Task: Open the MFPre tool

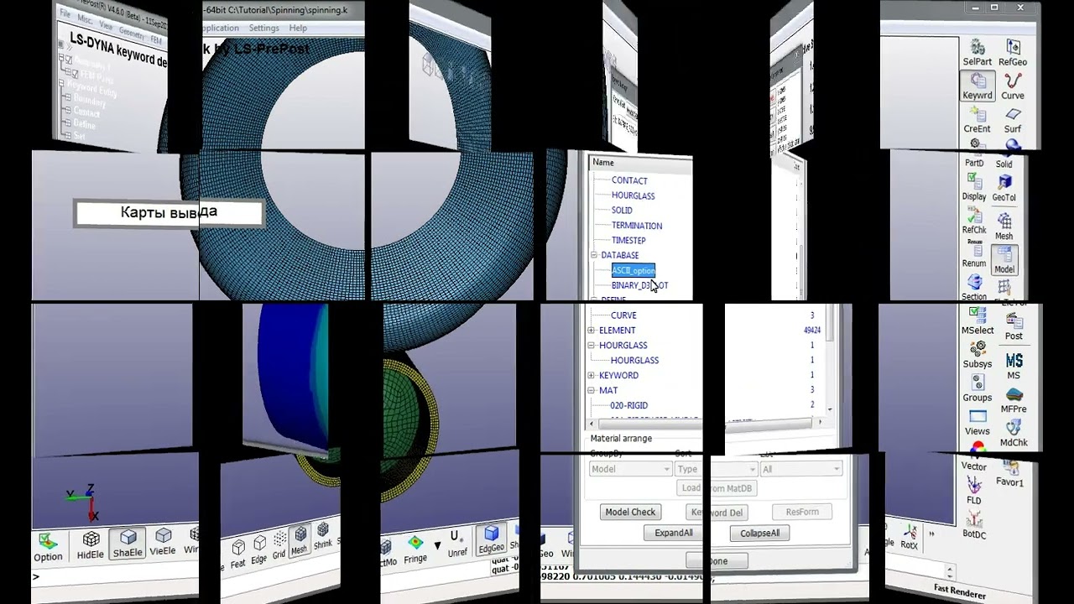Action: tap(1014, 399)
